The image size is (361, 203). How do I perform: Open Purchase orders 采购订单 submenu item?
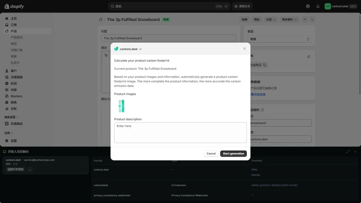tap(17, 50)
